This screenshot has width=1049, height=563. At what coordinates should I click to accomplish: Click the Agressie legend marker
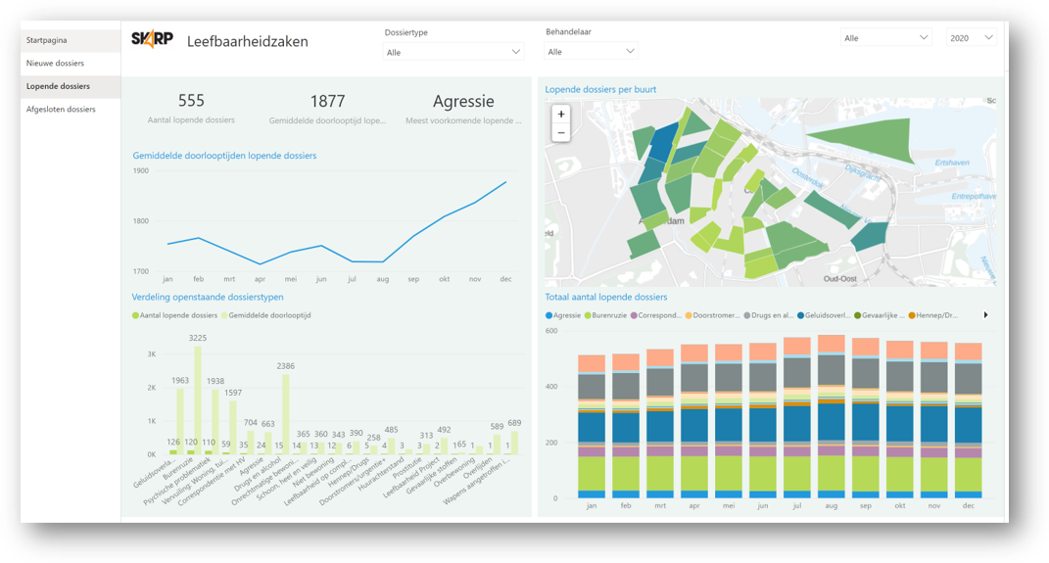click(548, 315)
